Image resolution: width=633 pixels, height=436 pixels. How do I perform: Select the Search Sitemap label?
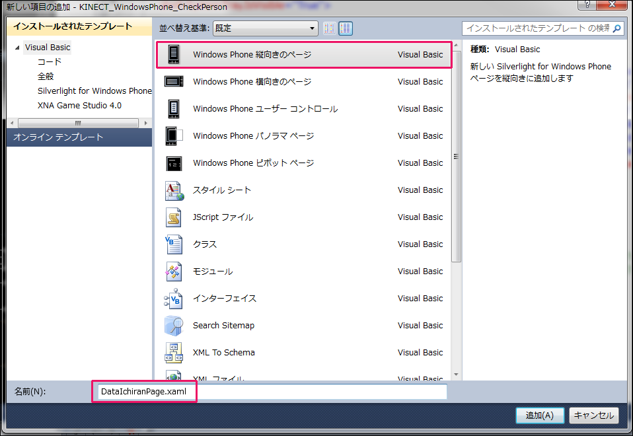[223, 326]
